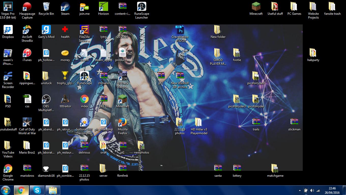Click the FileZilla Server shortcut

click(84, 30)
